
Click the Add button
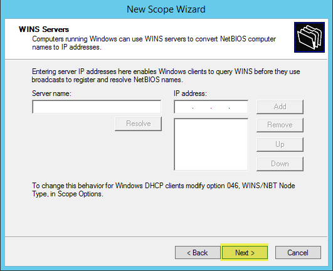click(280, 107)
